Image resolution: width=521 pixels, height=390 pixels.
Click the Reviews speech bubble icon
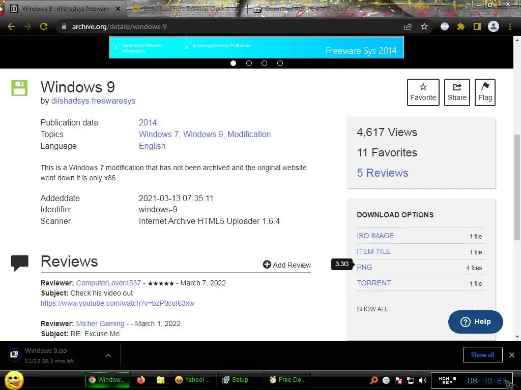pos(20,264)
